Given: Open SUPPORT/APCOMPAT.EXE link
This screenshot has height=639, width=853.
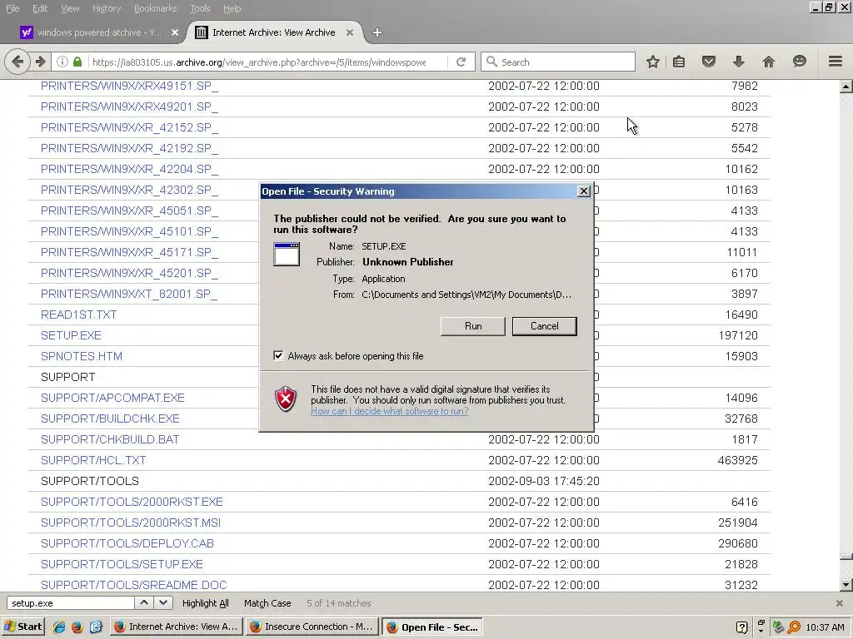Looking at the screenshot, I should tap(112, 398).
